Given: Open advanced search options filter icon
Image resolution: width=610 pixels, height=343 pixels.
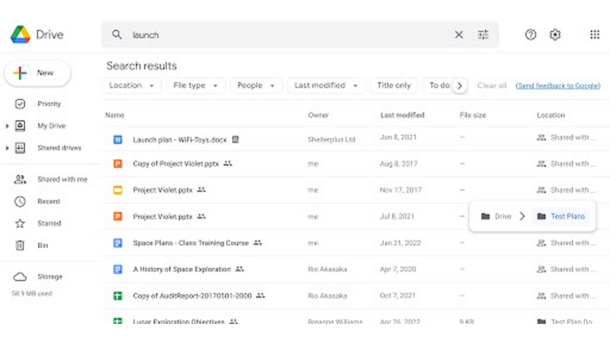Looking at the screenshot, I should 483,34.
